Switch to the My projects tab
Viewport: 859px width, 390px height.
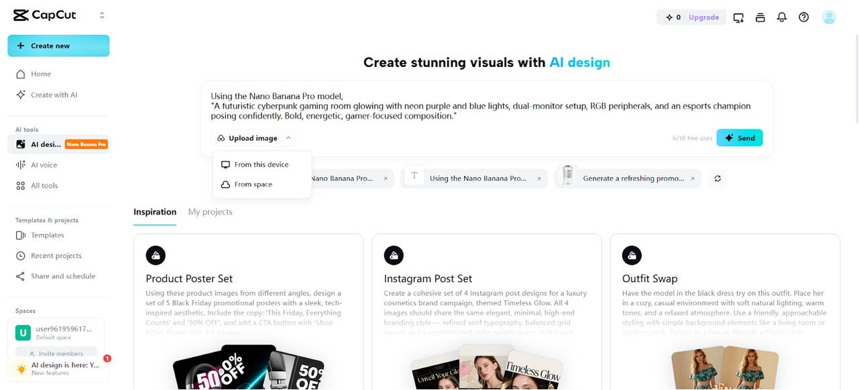[210, 212]
